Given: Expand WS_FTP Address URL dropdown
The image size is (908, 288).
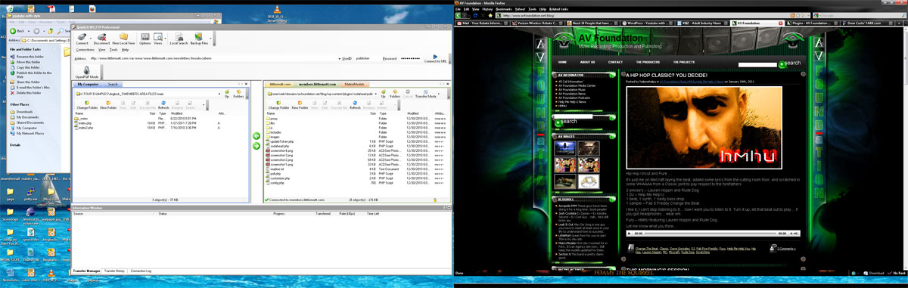Looking at the screenshot, I should click(x=339, y=57).
